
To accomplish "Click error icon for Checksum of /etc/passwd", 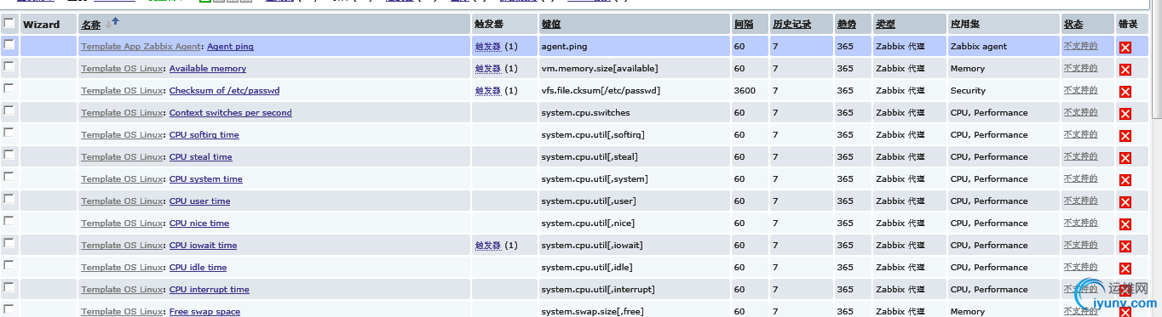I will [1125, 92].
